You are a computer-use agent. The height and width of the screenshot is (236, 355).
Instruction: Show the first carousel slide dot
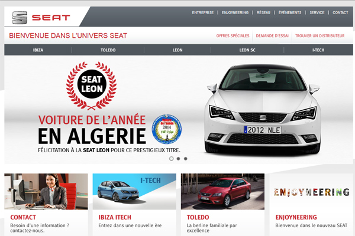(x=172, y=159)
